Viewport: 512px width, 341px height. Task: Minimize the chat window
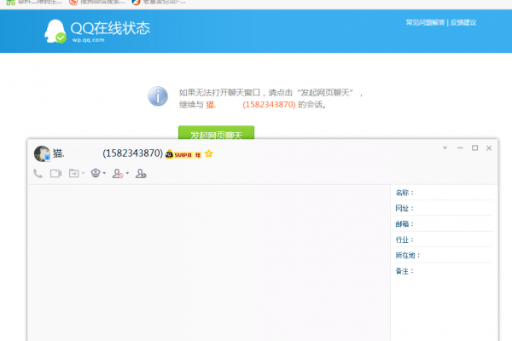[460, 148]
